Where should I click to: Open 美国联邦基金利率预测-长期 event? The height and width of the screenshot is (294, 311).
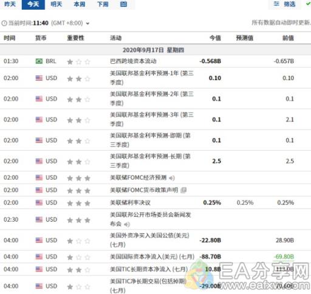150,161
